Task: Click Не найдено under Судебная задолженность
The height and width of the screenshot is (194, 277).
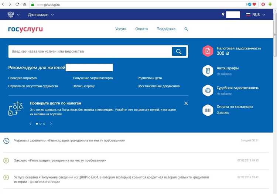Action: pyautogui.click(x=224, y=93)
